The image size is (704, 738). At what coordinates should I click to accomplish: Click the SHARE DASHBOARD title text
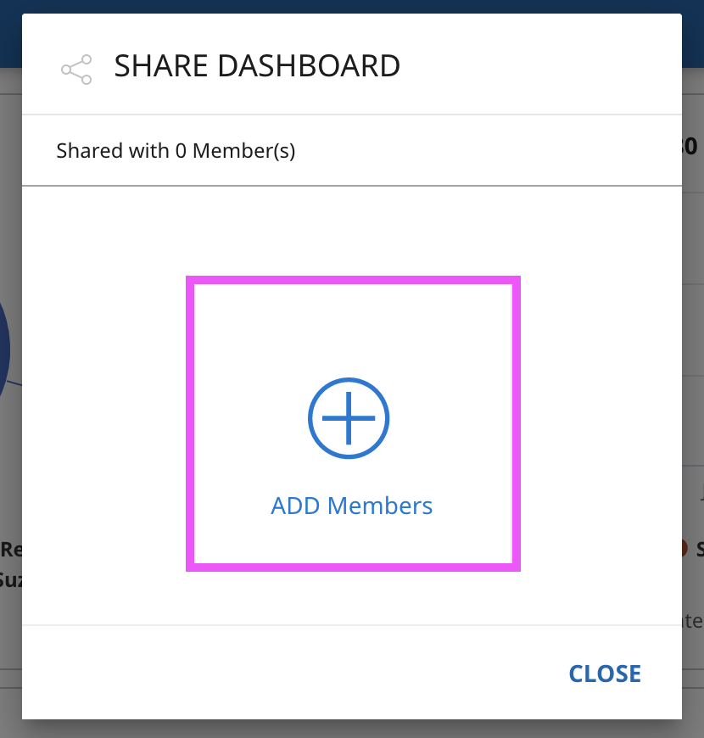(x=257, y=66)
